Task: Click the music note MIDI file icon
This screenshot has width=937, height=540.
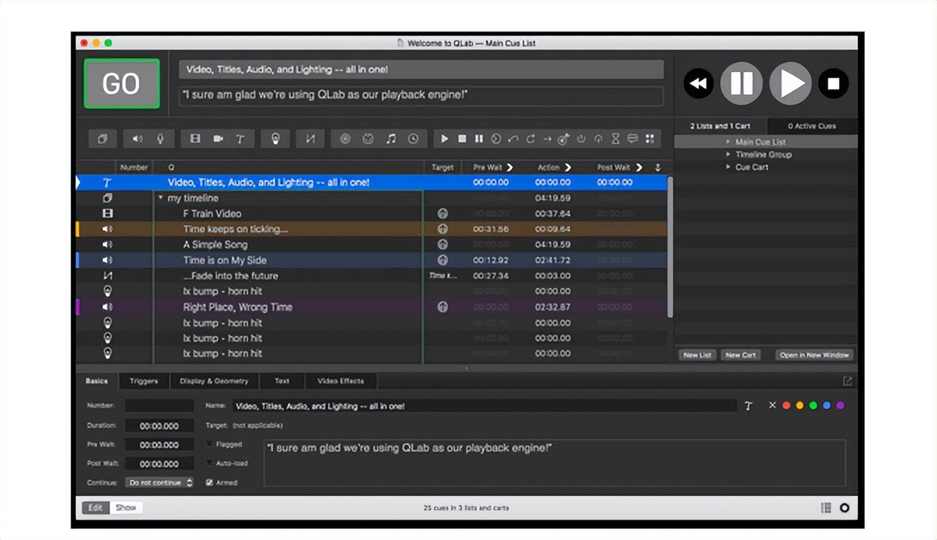Action: 391,138
